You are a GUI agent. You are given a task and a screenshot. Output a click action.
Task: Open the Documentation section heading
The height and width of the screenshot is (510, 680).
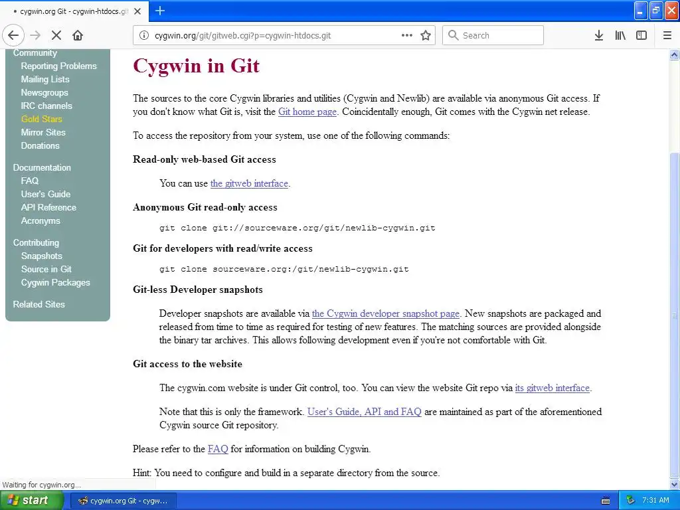(x=42, y=167)
